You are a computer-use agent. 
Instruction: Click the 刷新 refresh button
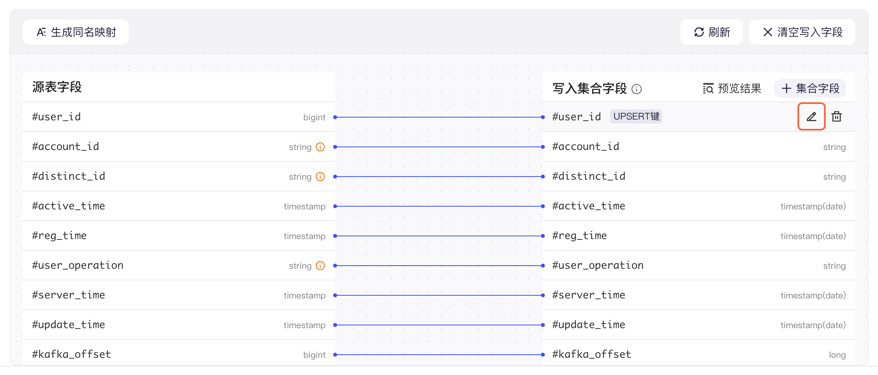pos(712,32)
